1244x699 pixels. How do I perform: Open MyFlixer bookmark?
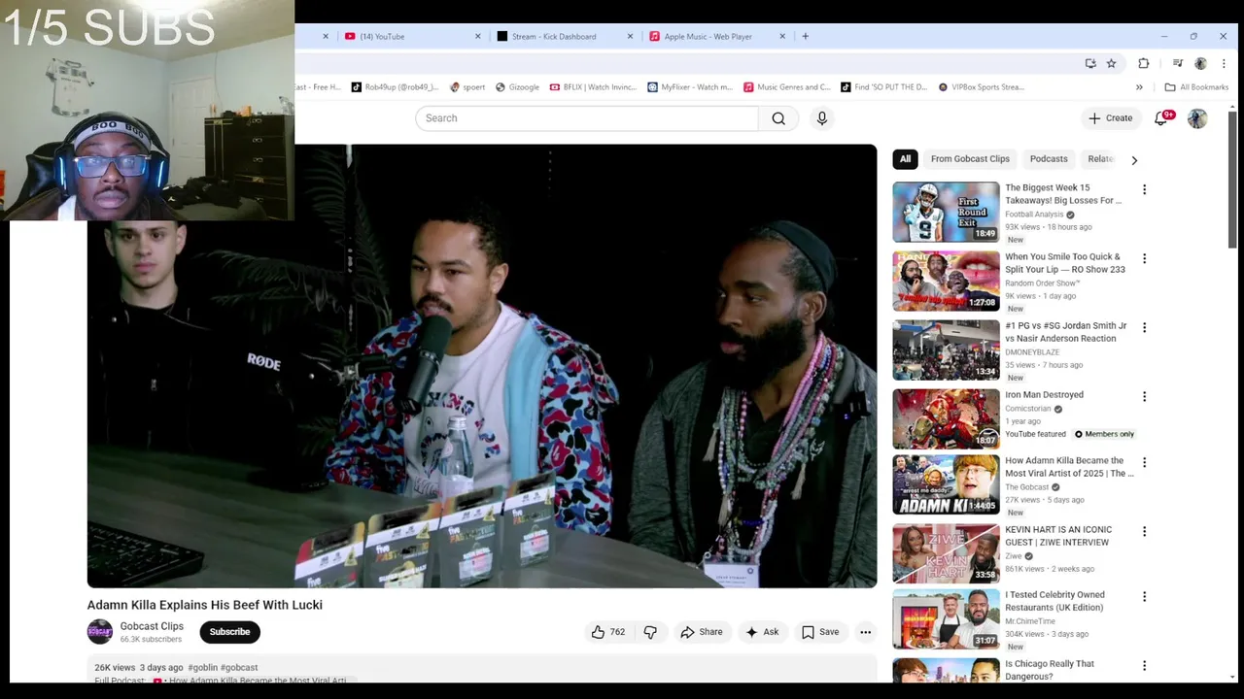click(x=690, y=87)
